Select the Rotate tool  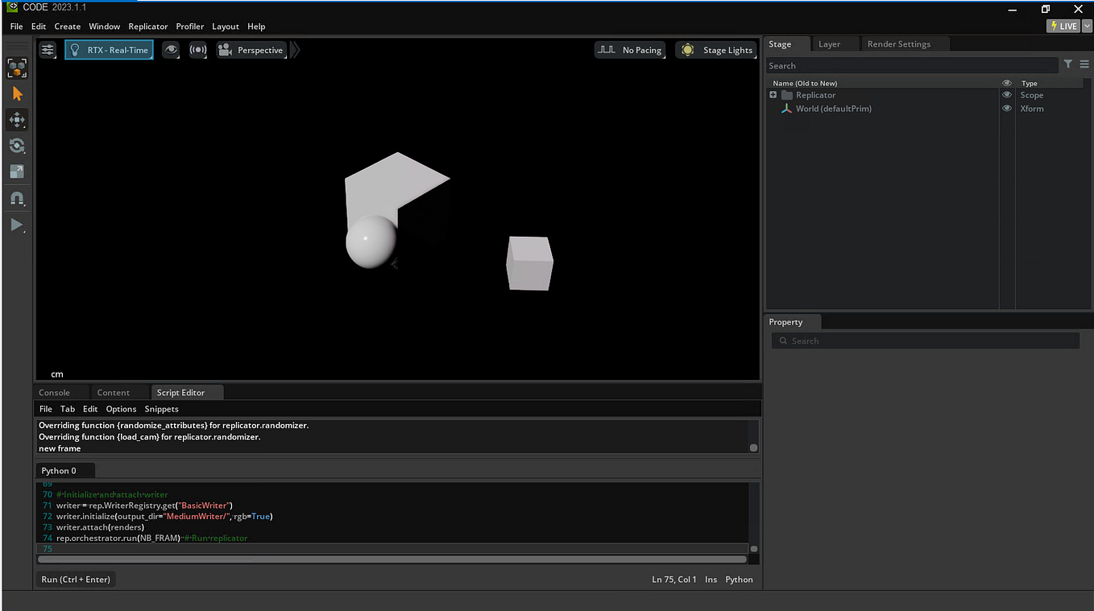pyautogui.click(x=17, y=146)
